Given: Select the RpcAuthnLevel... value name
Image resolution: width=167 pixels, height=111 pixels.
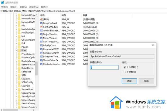Looking at the screenshot, I should point(52,64).
